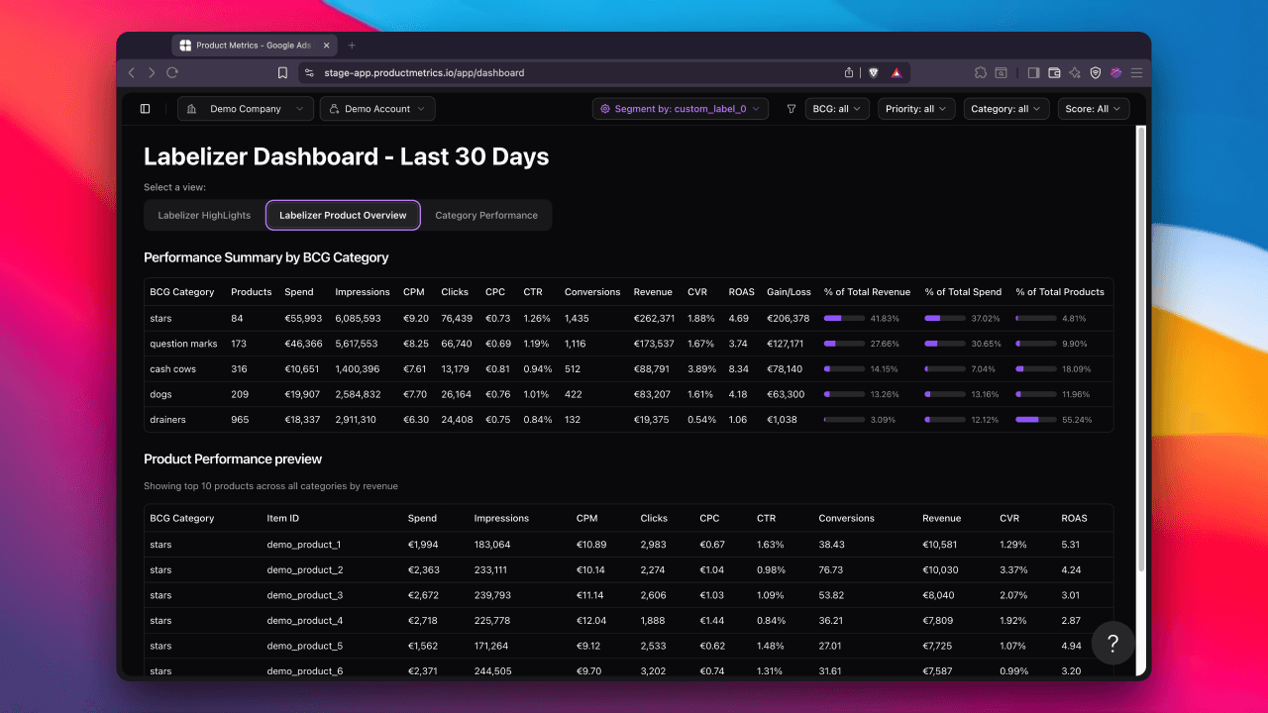Reload the page
The height and width of the screenshot is (713, 1268).
click(172, 72)
